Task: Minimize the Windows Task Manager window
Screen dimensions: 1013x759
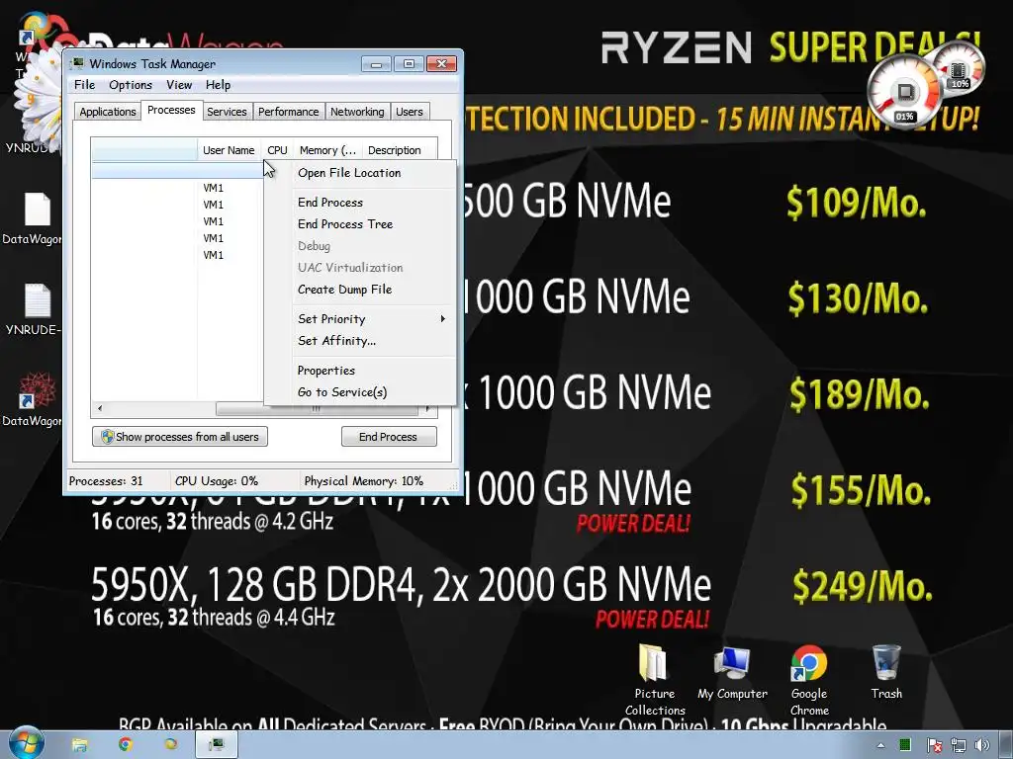Action: tap(377, 64)
